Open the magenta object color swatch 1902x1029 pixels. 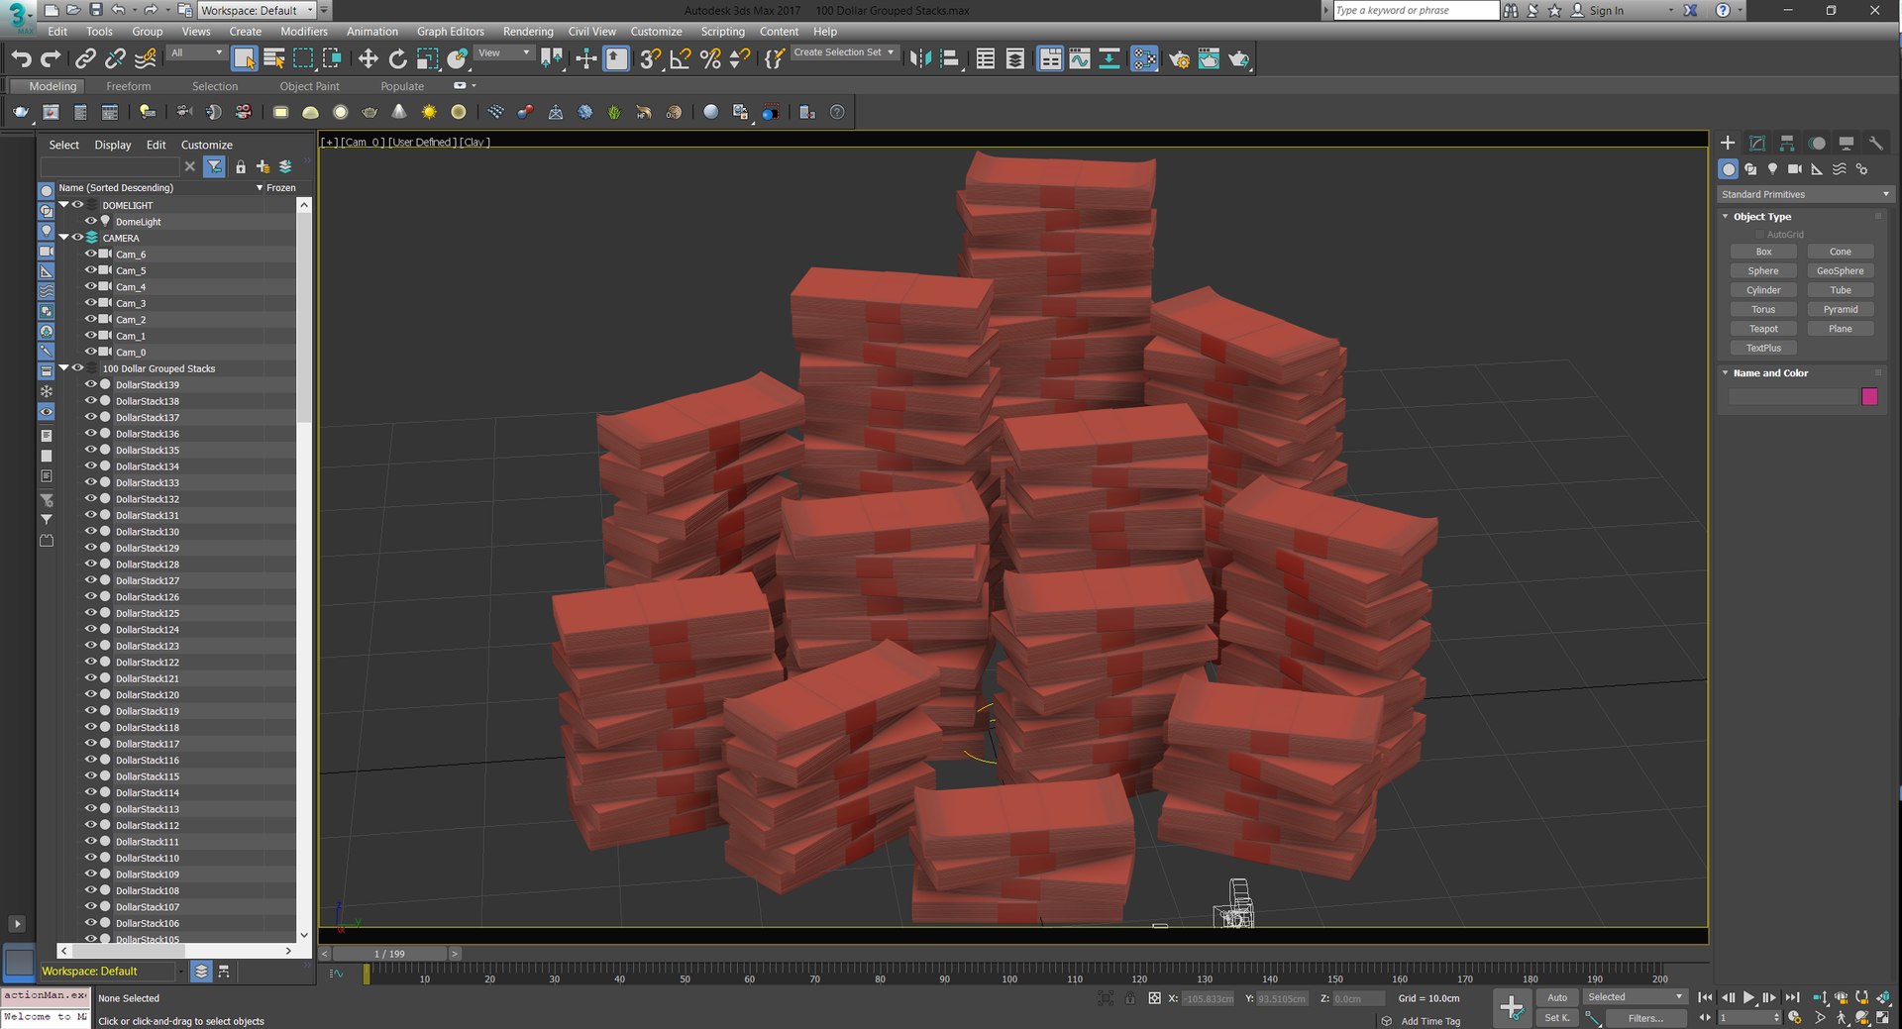[1869, 396]
